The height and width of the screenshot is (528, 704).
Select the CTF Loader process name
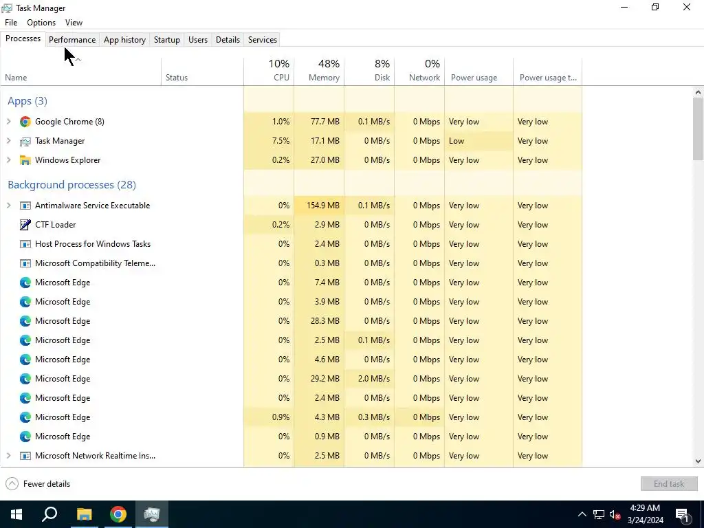[55, 225]
